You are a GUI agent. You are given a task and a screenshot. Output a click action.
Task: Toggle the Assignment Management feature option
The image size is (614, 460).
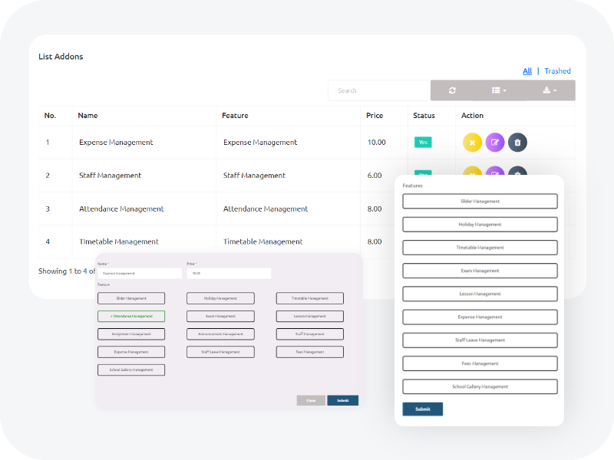131,334
